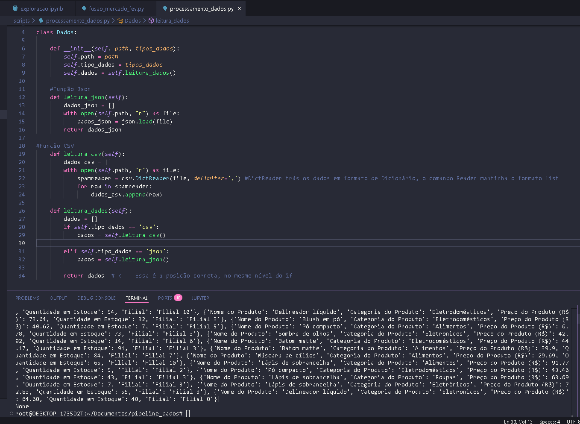Place cursor on empty line 30
This screenshot has width=580, height=424.
[308, 243]
